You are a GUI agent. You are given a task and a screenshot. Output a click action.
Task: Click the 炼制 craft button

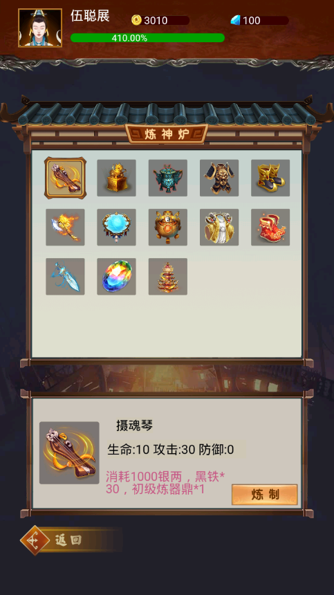coord(265,495)
